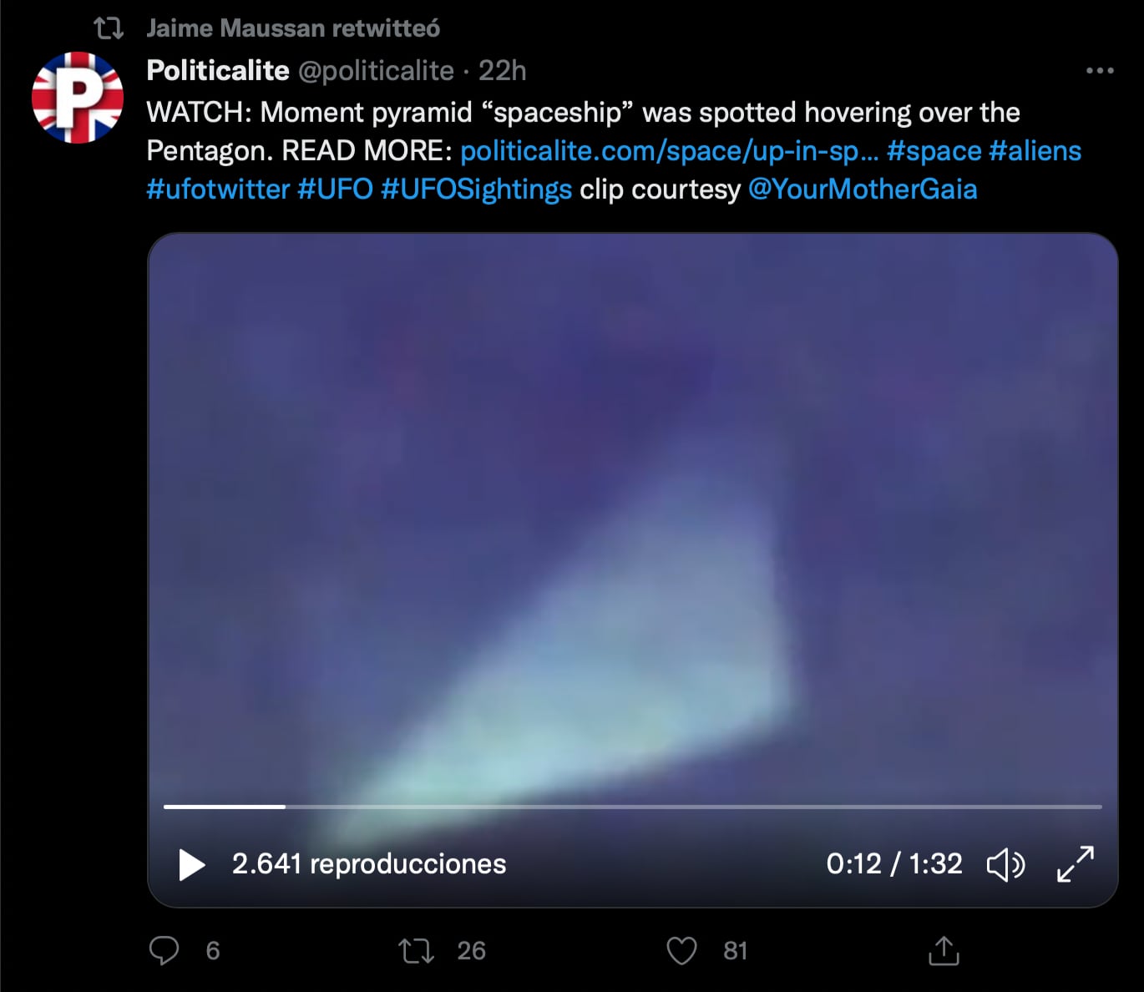Open the three-dot more options menu
Viewport: 1144px width, 992px height.
pos(1100,71)
